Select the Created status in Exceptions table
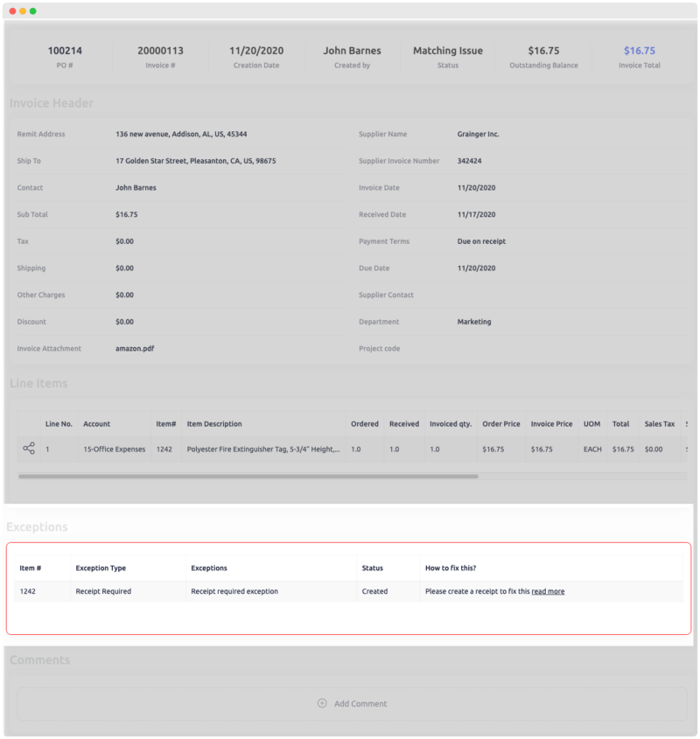The height and width of the screenshot is (739, 700). (378, 591)
